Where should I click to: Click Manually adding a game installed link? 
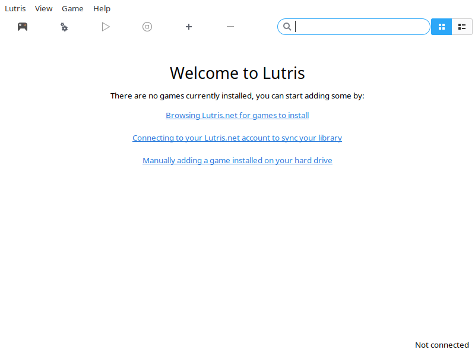point(237,160)
